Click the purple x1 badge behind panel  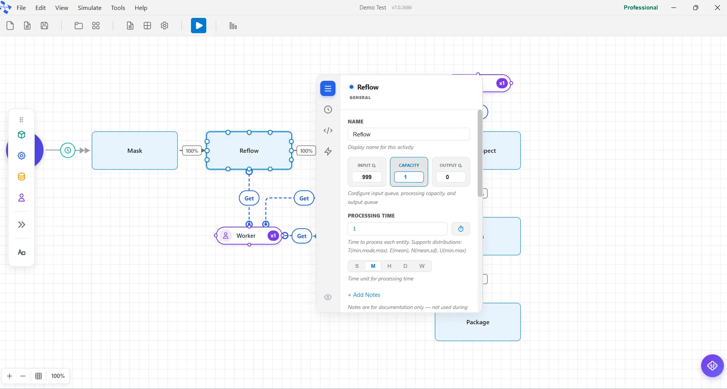[x=502, y=83]
